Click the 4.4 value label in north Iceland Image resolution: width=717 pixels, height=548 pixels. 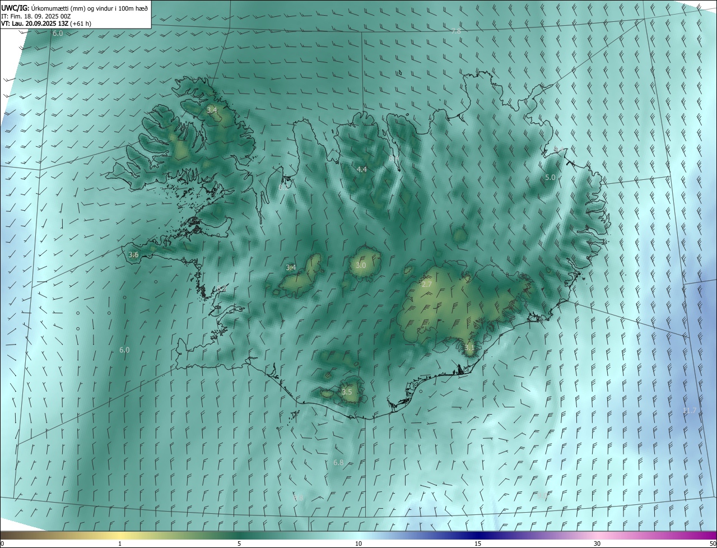tap(362, 169)
